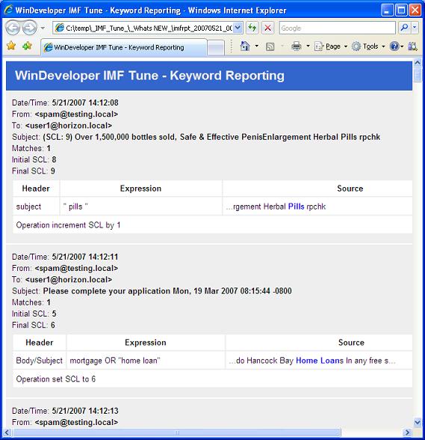The width and height of the screenshot is (425, 440).
Task: Expand the Home button dropdown arrow
Action: pyautogui.click(x=257, y=46)
